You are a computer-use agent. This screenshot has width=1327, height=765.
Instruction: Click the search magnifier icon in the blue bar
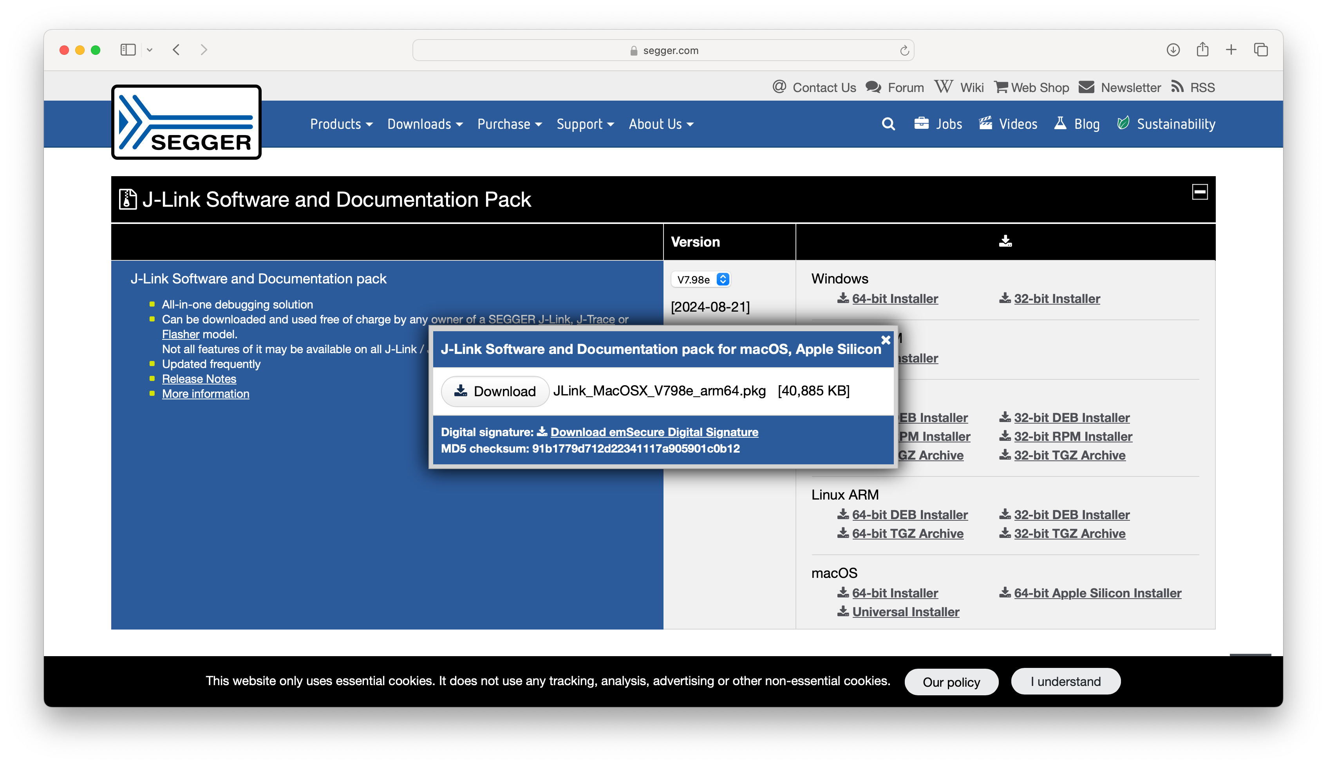point(888,124)
